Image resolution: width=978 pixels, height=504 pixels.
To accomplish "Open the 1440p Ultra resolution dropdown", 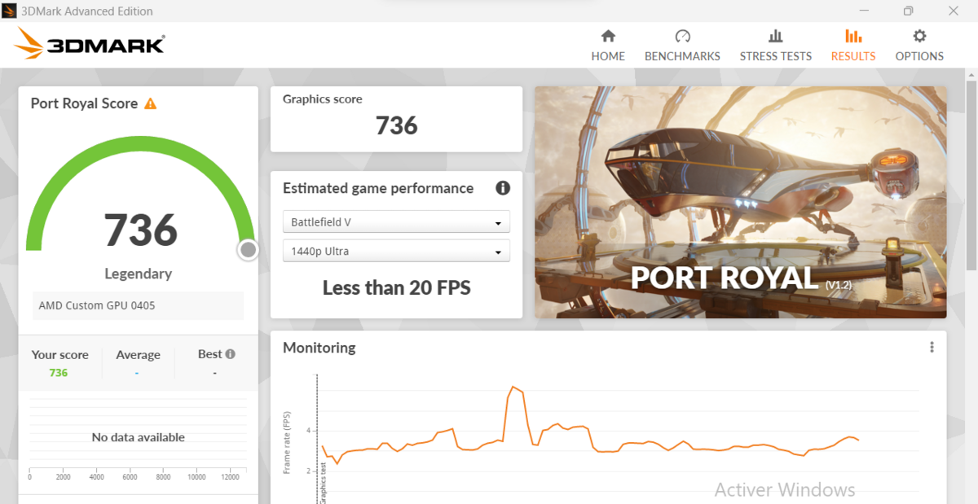I will click(396, 251).
